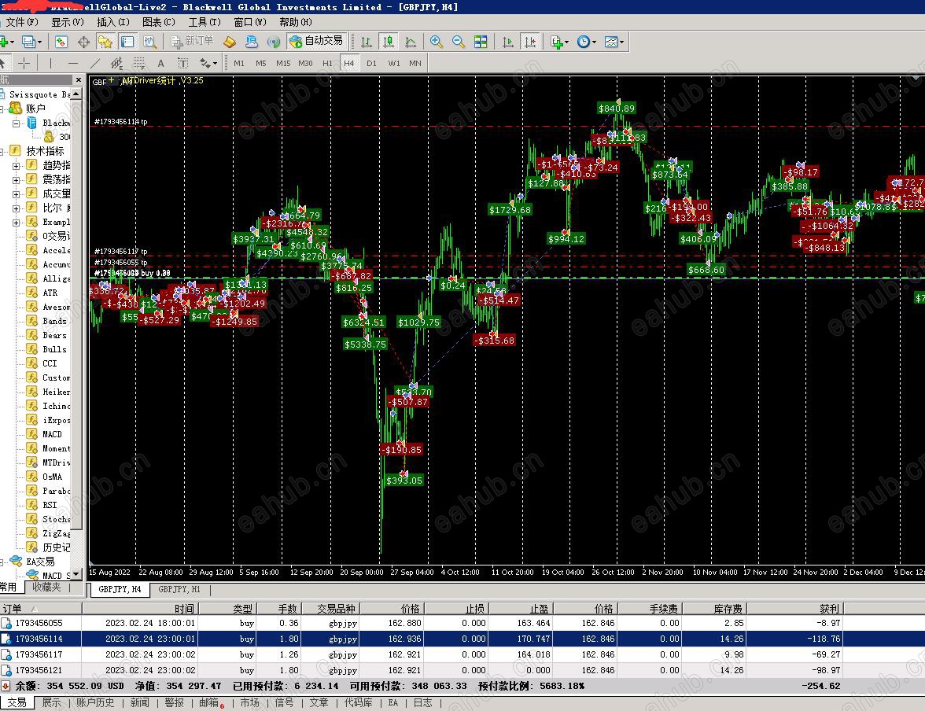Open the Strategy Tester magnifier icon
This screenshot has height=711, width=925.
[149, 42]
